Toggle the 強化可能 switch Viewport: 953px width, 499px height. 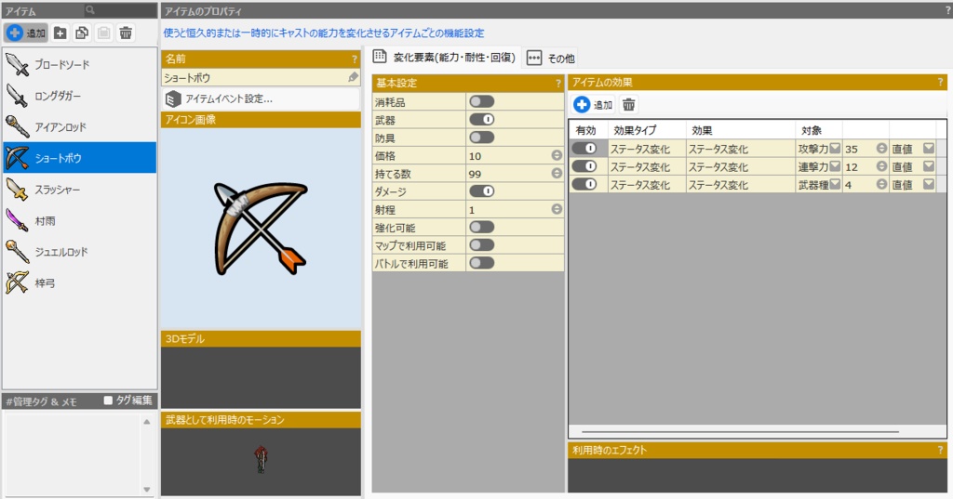click(x=481, y=227)
